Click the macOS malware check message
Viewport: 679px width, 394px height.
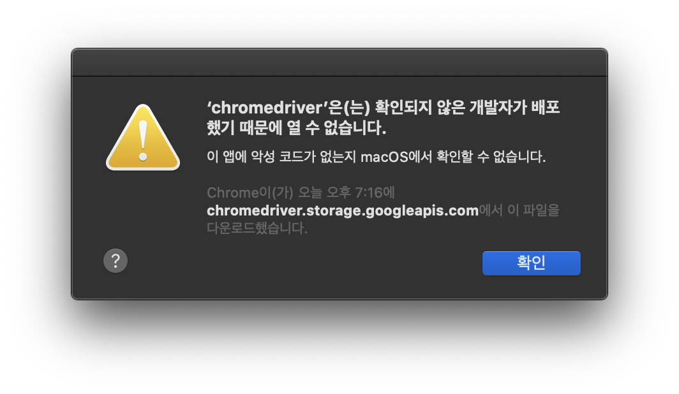pos(377,157)
